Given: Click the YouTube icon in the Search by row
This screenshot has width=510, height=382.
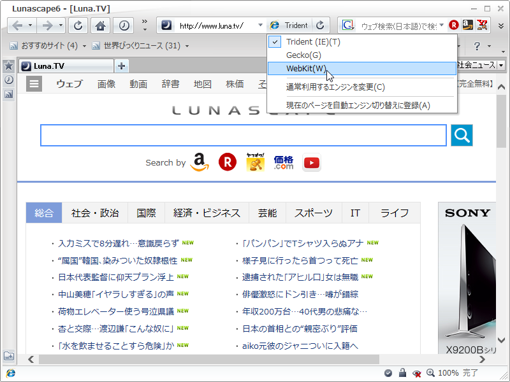Looking at the screenshot, I should [311, 163].
